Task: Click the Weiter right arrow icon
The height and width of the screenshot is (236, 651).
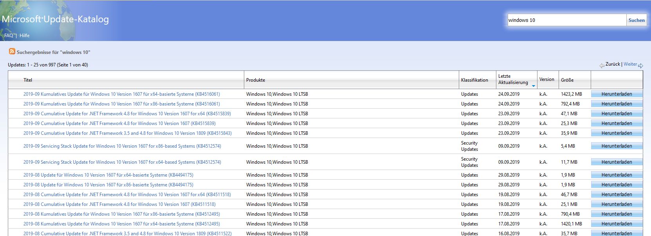Action: coord(640,66)
